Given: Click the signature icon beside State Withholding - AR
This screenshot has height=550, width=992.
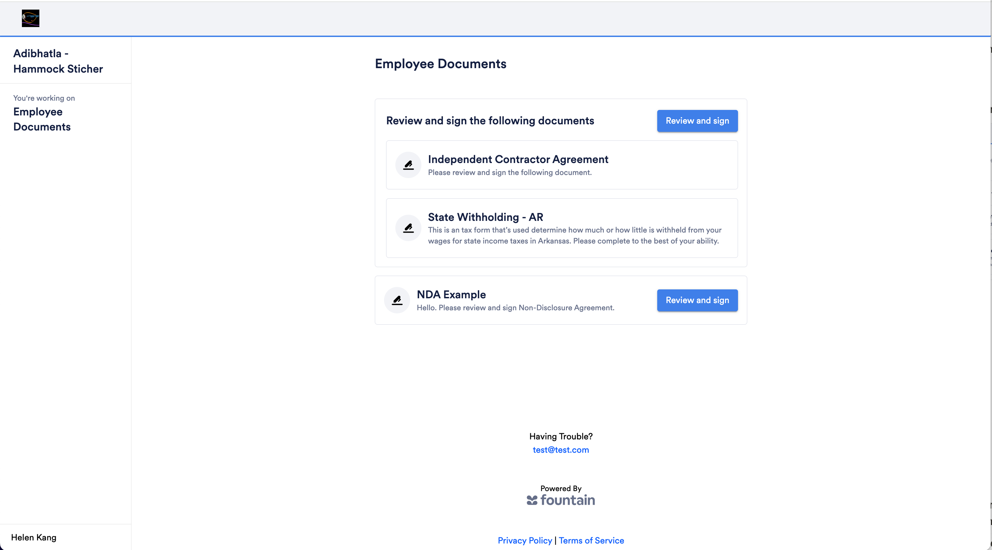Looking at the screenshot, I should [408, 228].
